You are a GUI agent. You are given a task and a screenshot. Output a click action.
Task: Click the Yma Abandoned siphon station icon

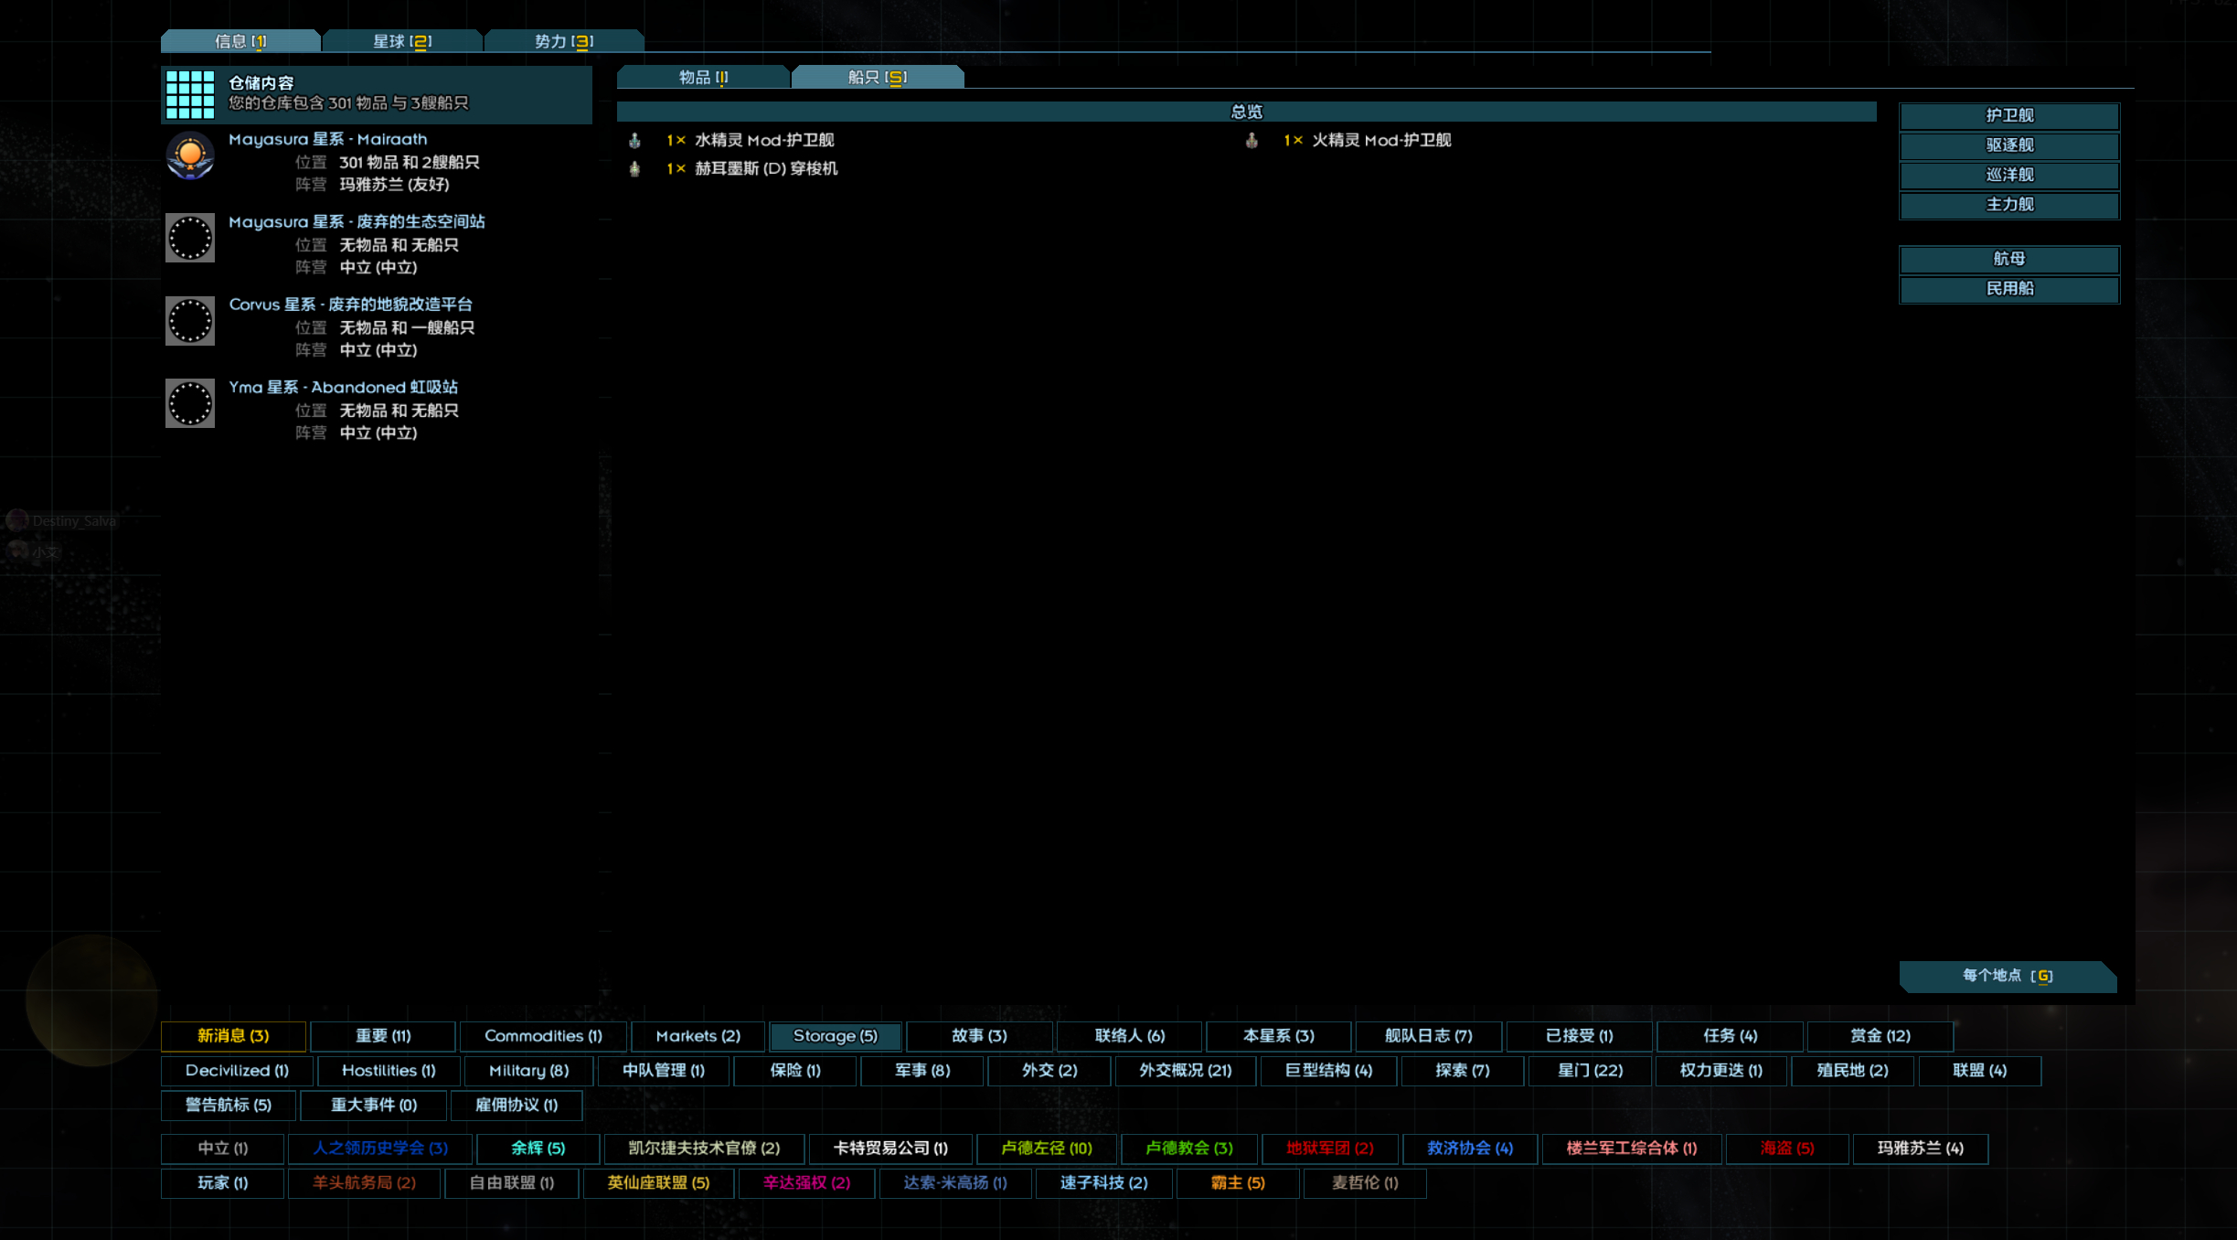pyautogui.click(x=190, y=403)
